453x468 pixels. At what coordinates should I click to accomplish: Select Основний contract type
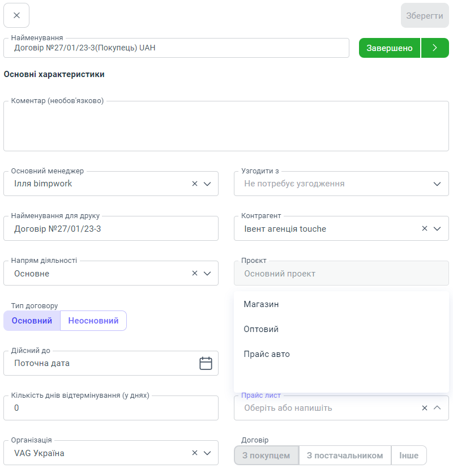(32, 321)
